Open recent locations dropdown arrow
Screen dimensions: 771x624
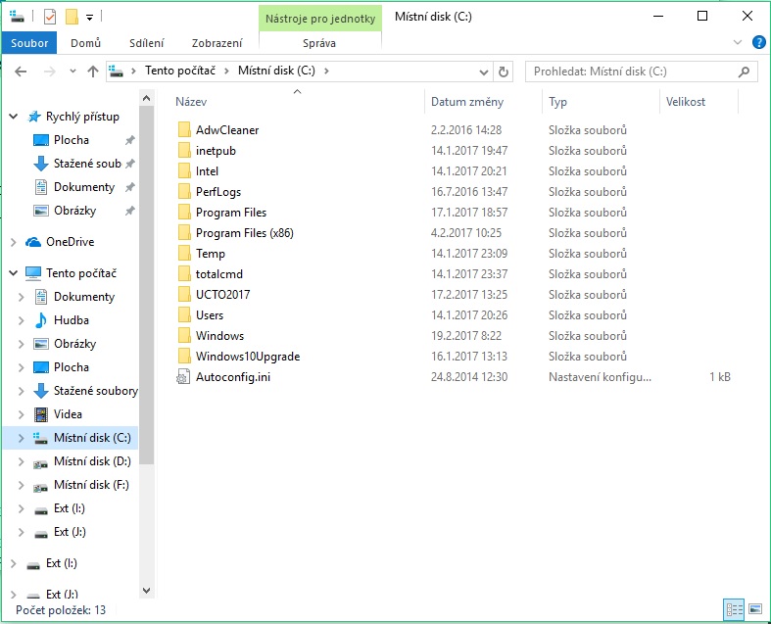coord(72,72)
